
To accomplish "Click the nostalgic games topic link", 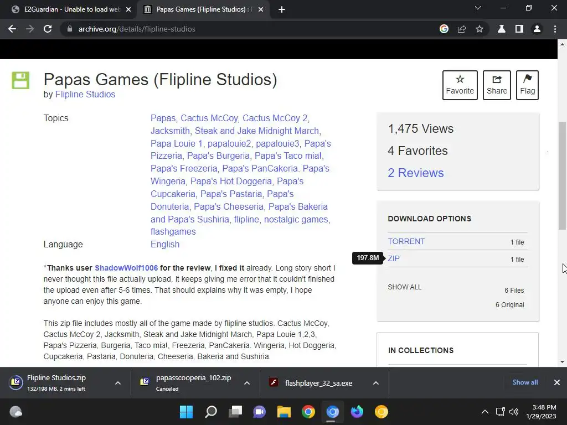I will point(296,219).
